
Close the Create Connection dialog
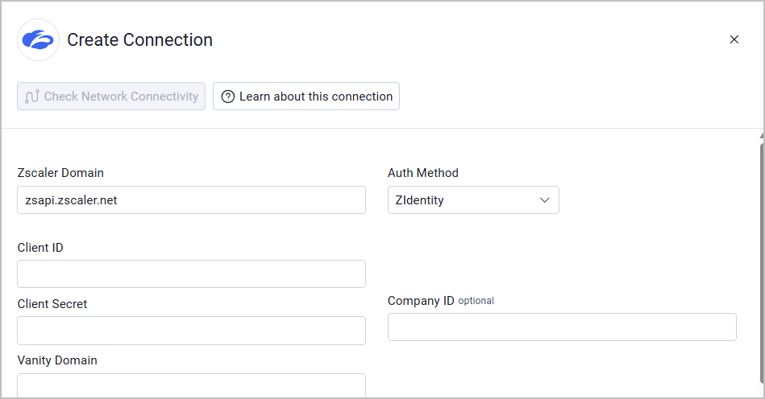pyautogui.click(x=734, y=39)
